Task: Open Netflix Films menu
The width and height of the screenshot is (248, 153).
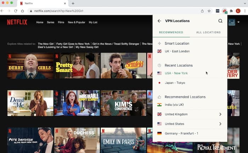Action: click(x=61, y=22)
